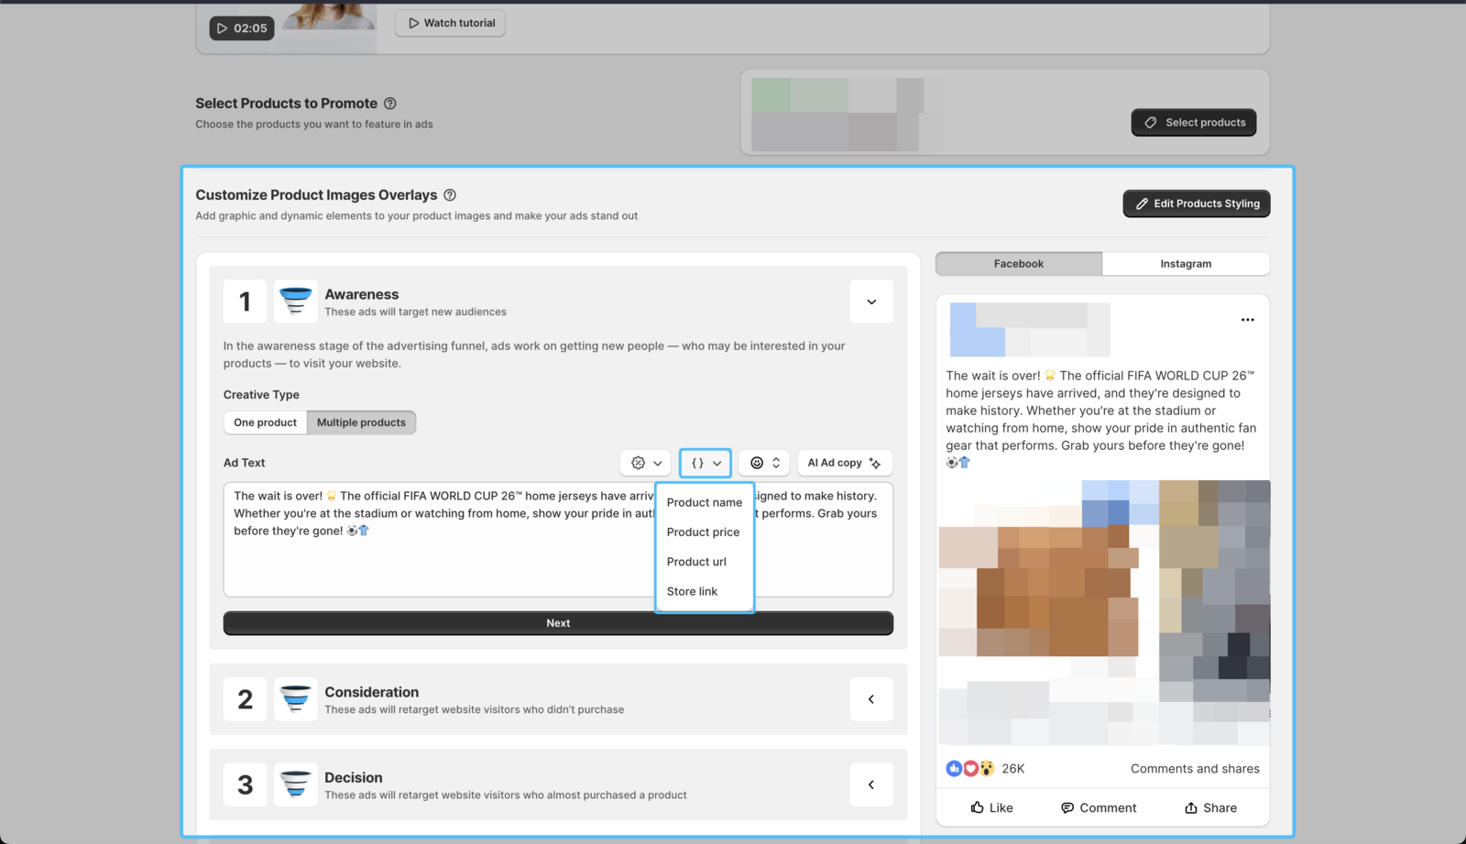This screenshot has height=844, width=1466.
Task: Insert Product price variable from menu
Action: 703,532
